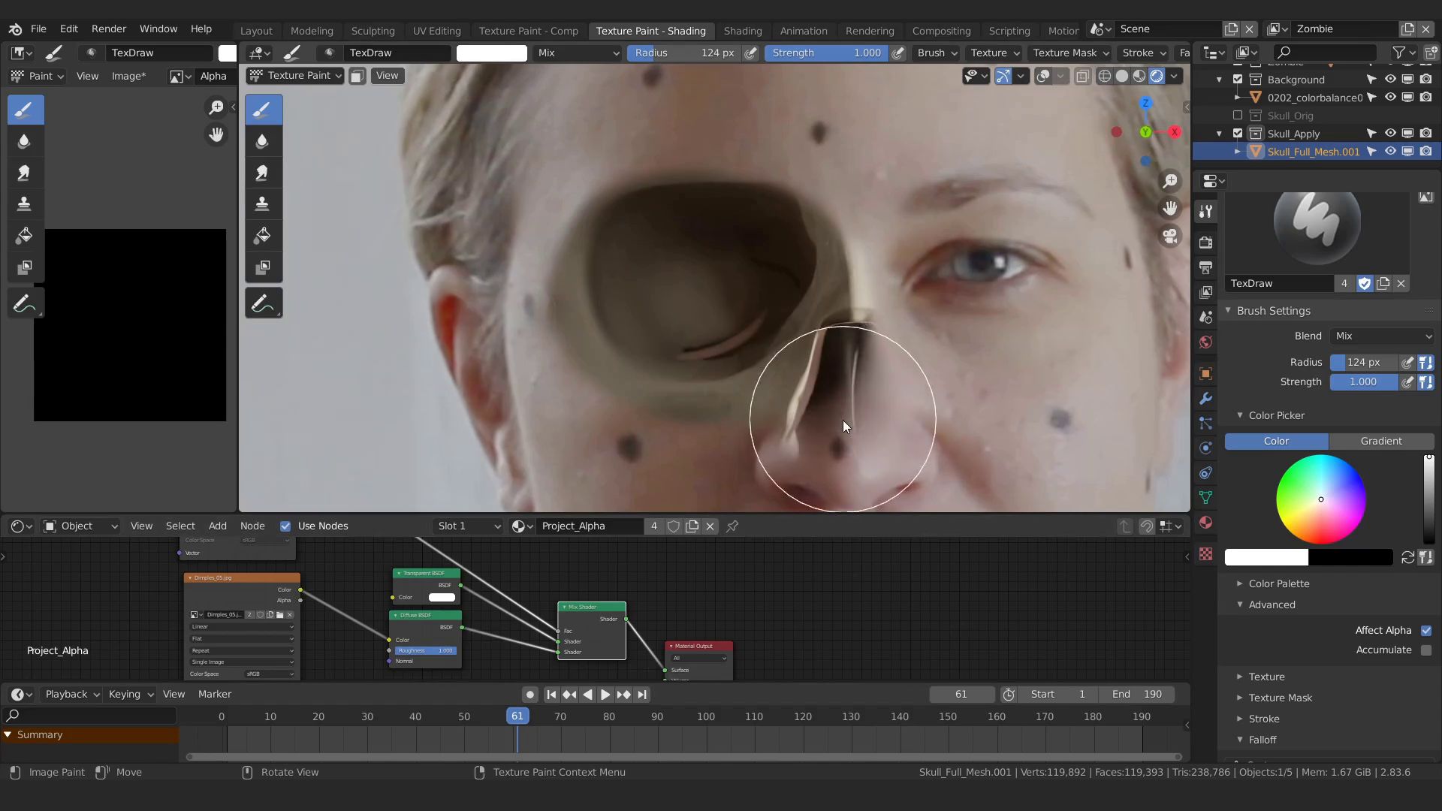Click the black secondary color swatch in properties
The height and width of the screenshot is (811, 1442).
(x=1350, y=558)
